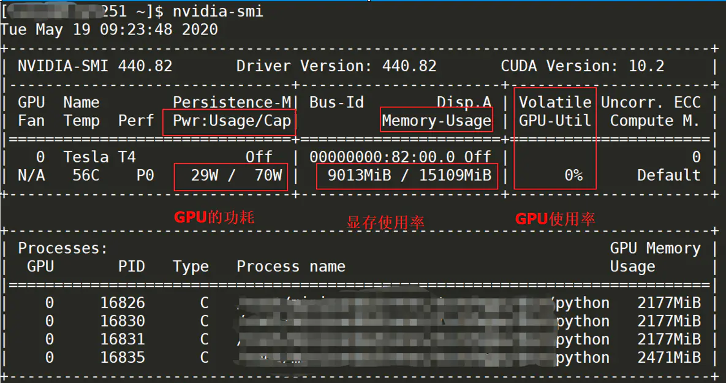Click process PID 16835
726x383 pixels.
coord(123,357)
